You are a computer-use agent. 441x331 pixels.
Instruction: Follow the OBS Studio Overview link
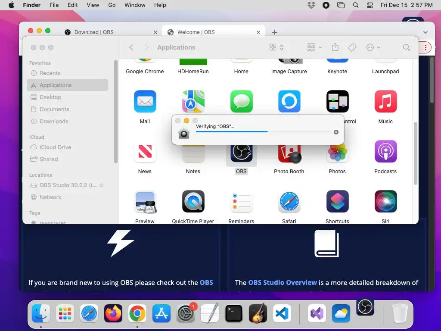tap(283, 283)
